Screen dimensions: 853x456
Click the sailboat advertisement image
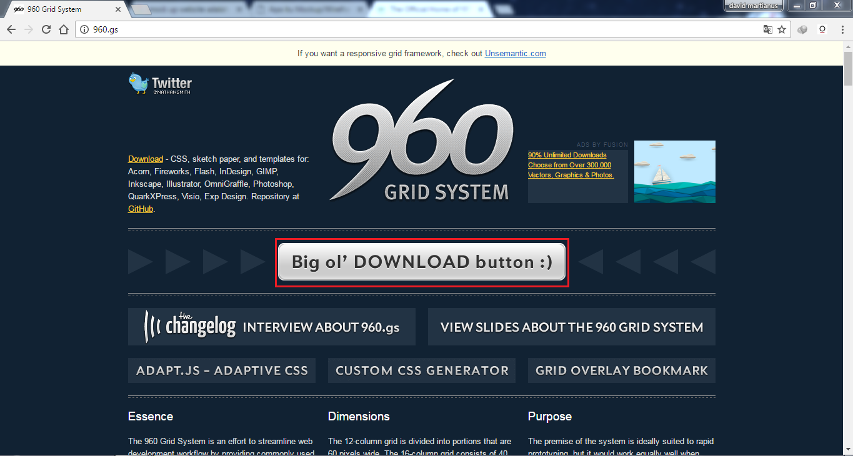point(674,171)
